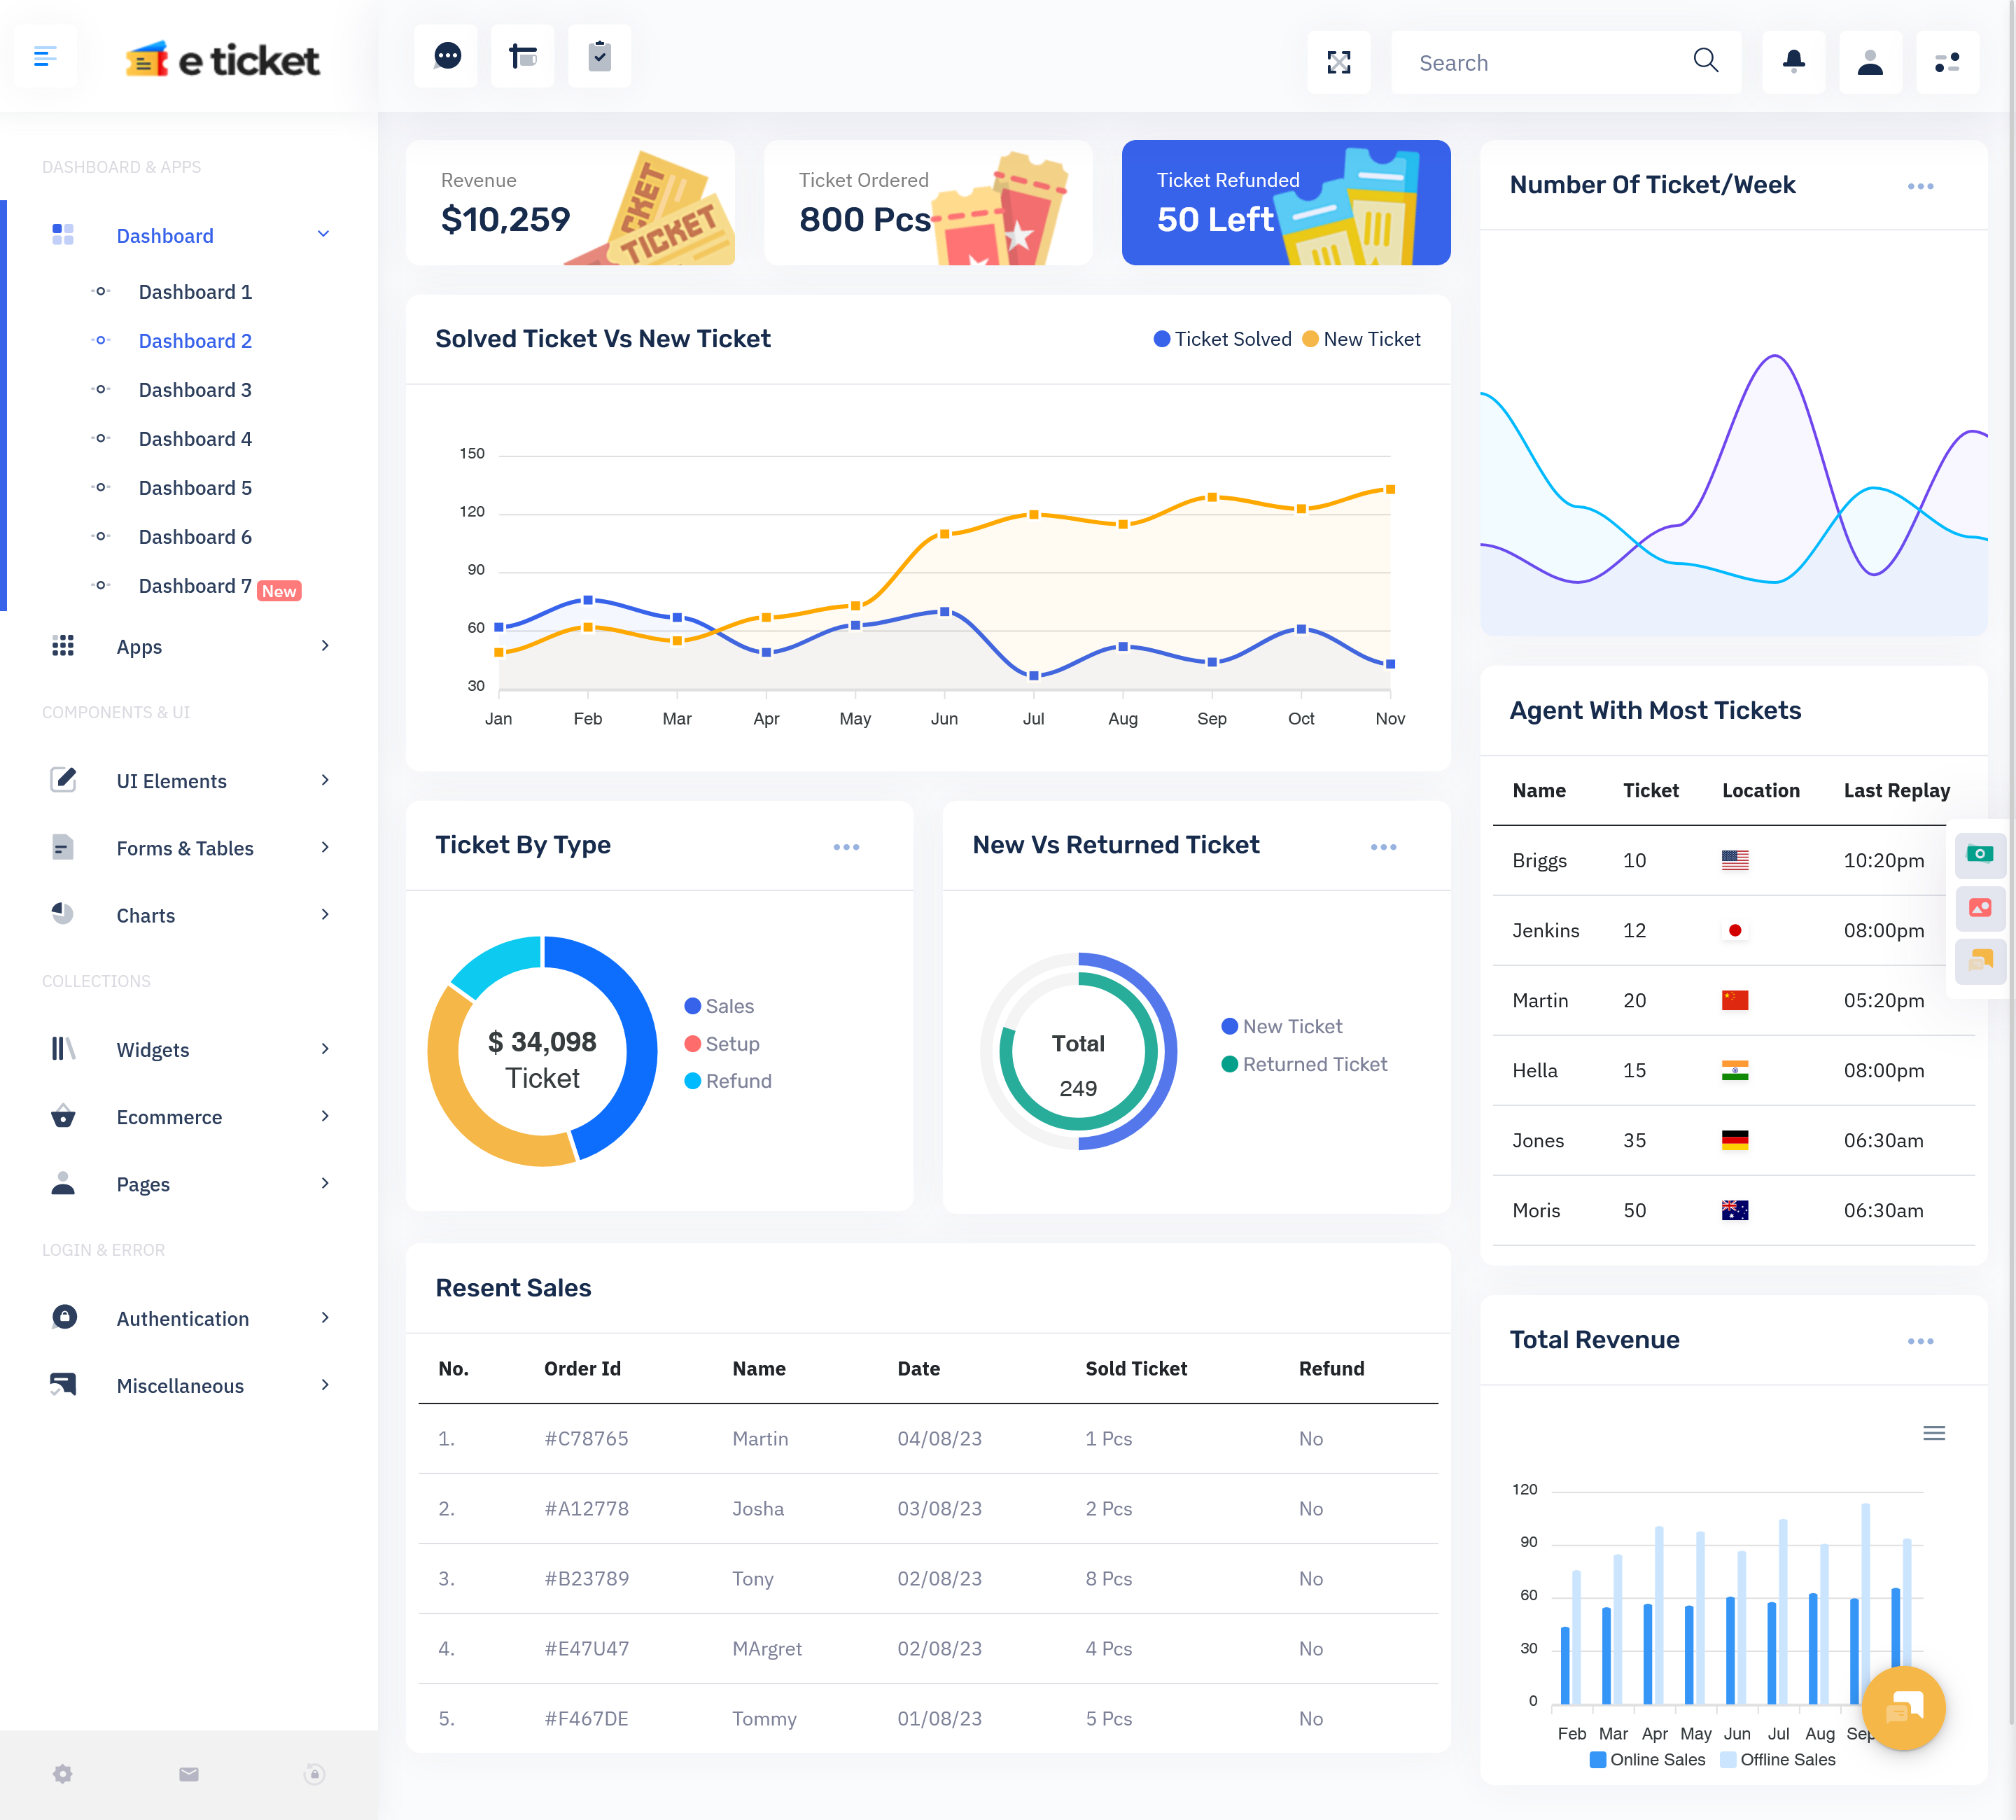Open mail icon in sidebar footer
The height and width of the screenshot is (1820, 2016).
point(189,1774)
